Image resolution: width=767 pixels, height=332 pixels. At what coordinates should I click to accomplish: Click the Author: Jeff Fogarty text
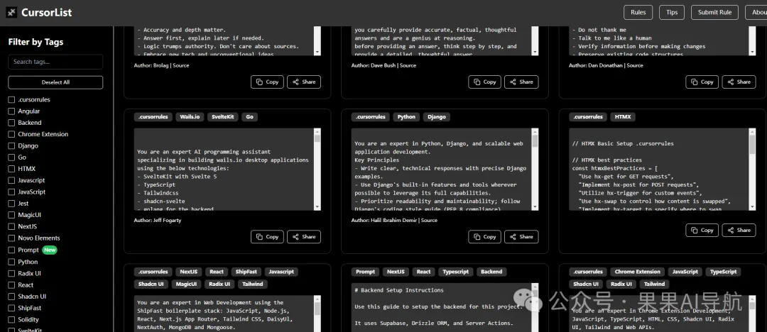click(x=158, y=221)
